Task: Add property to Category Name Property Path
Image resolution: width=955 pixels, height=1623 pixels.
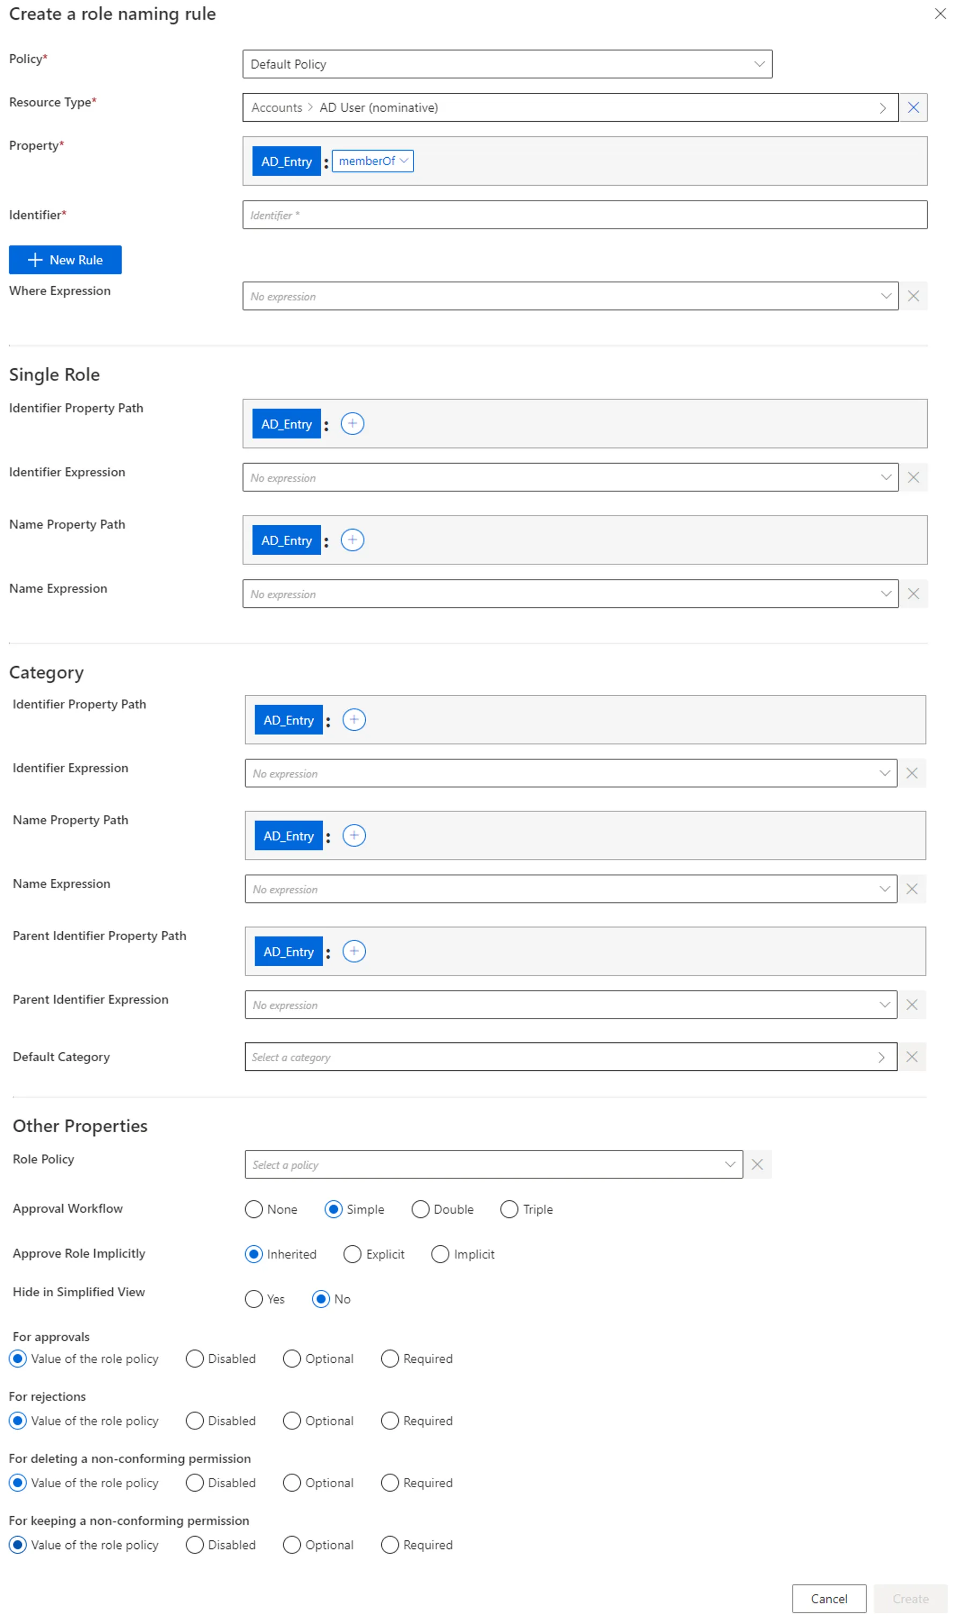Action: pos(354,835)
